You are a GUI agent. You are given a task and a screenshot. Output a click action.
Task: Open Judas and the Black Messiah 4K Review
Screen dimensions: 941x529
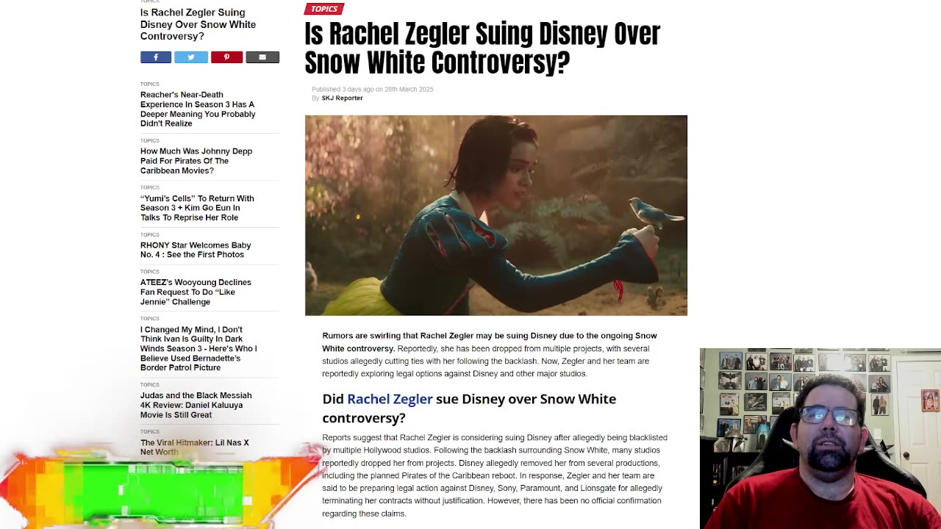point(196,405)
